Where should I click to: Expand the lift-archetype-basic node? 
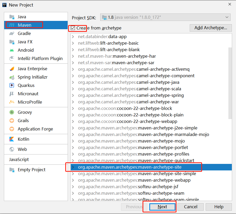tap(73, 43)
